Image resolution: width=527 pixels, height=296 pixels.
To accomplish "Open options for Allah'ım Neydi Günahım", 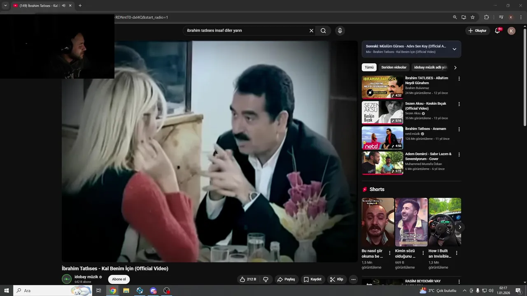I will (459, 79).
